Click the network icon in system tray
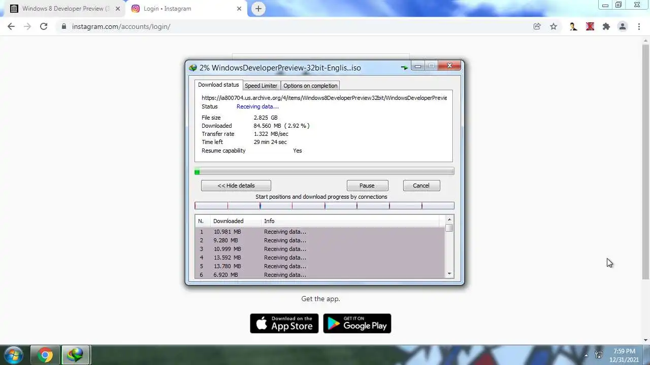The image size is (650, 365). [599, 355]
